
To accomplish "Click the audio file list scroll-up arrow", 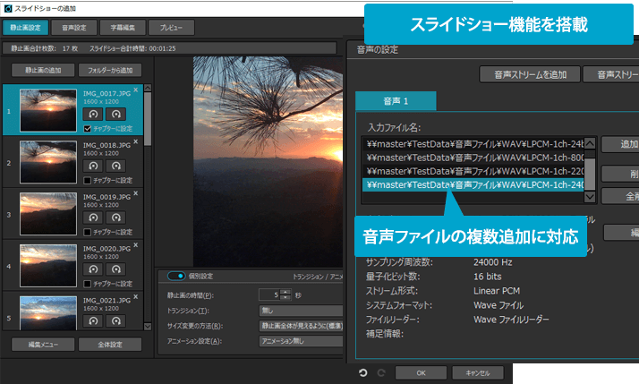I will click(590, 143).
